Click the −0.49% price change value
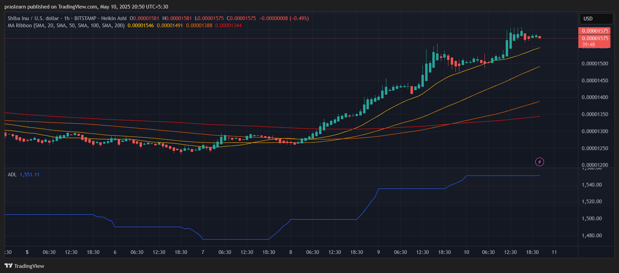 (299, 18)
